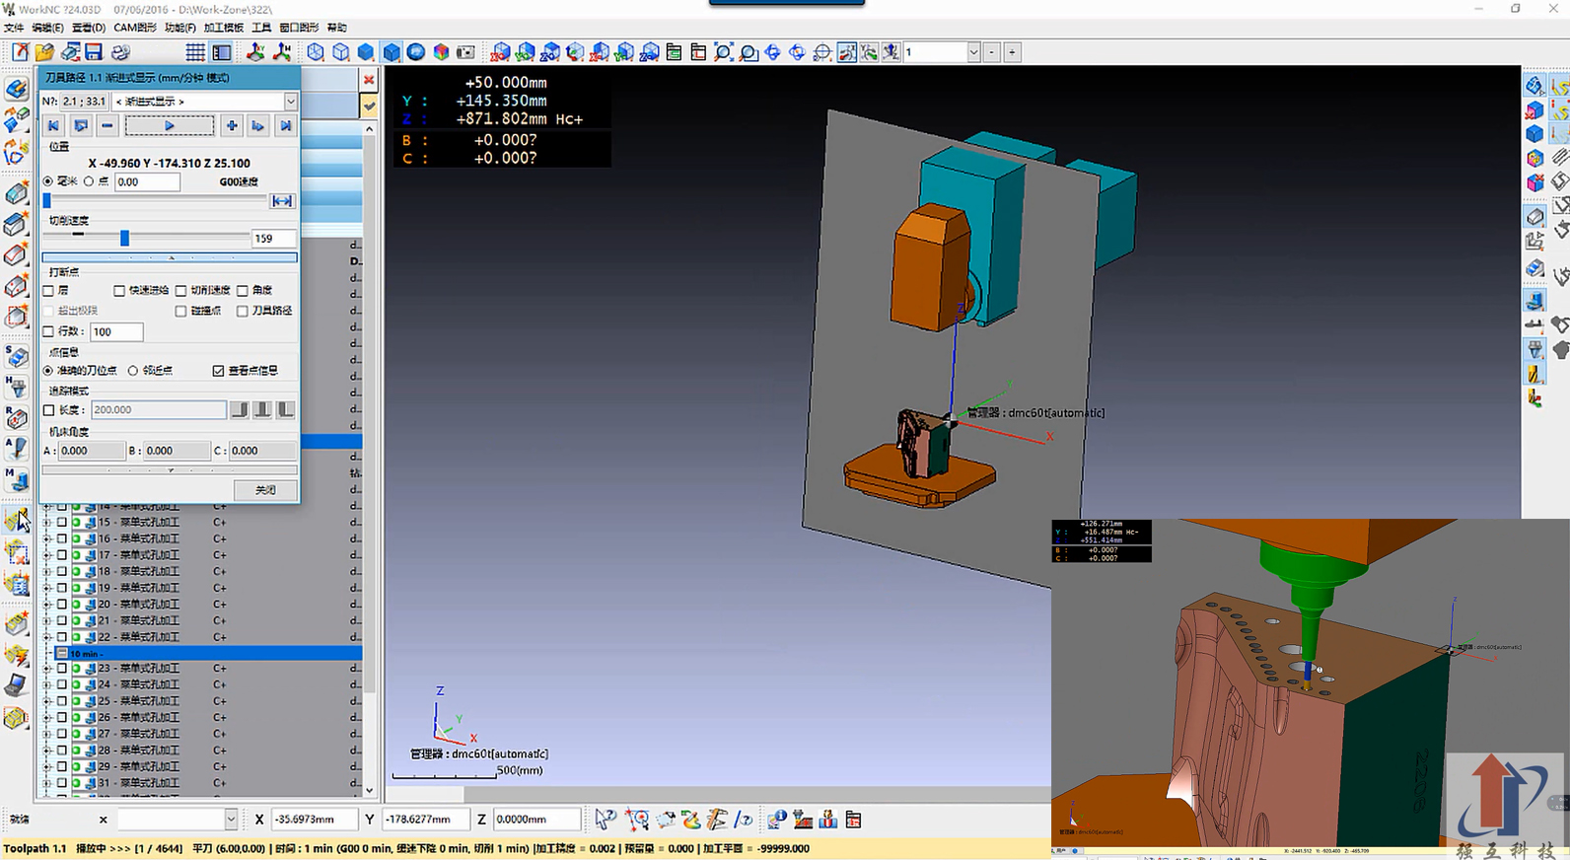Select the 毫米 radio button
This screenshot has width=1570, height=860.
[x=48, y=181]
